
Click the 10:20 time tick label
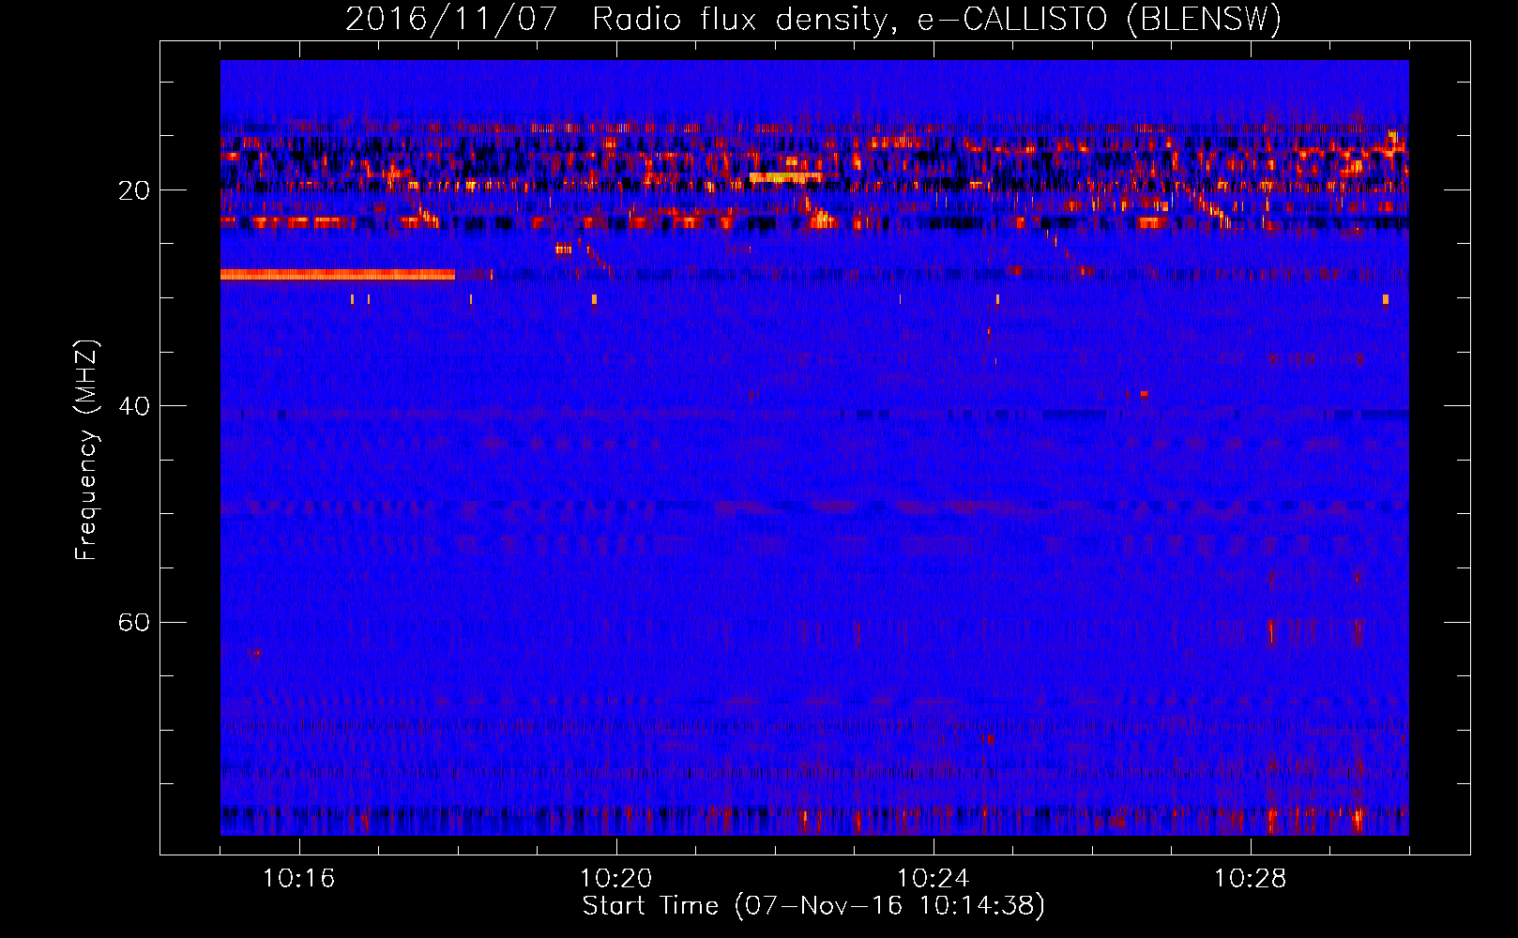(x=616, y=879)
